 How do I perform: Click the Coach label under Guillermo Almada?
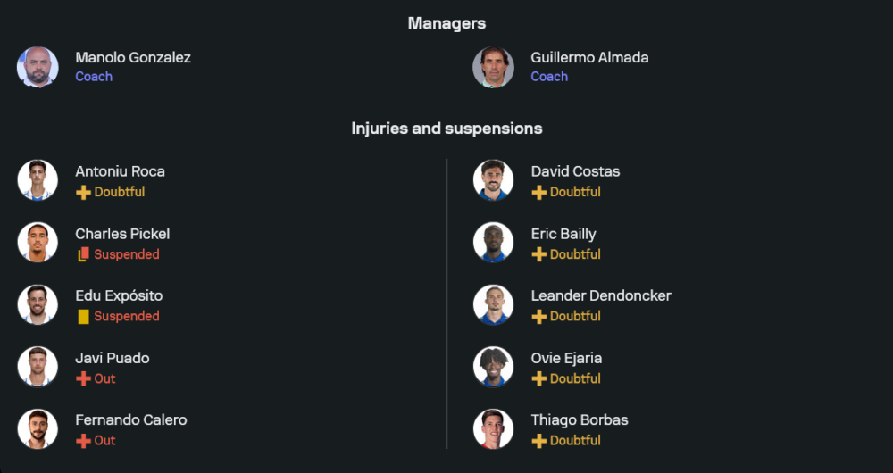point(549,77)
